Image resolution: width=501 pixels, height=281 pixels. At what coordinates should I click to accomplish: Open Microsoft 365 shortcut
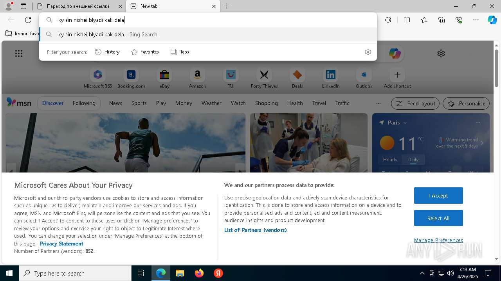pyautogui.click(x=98, y=78)
